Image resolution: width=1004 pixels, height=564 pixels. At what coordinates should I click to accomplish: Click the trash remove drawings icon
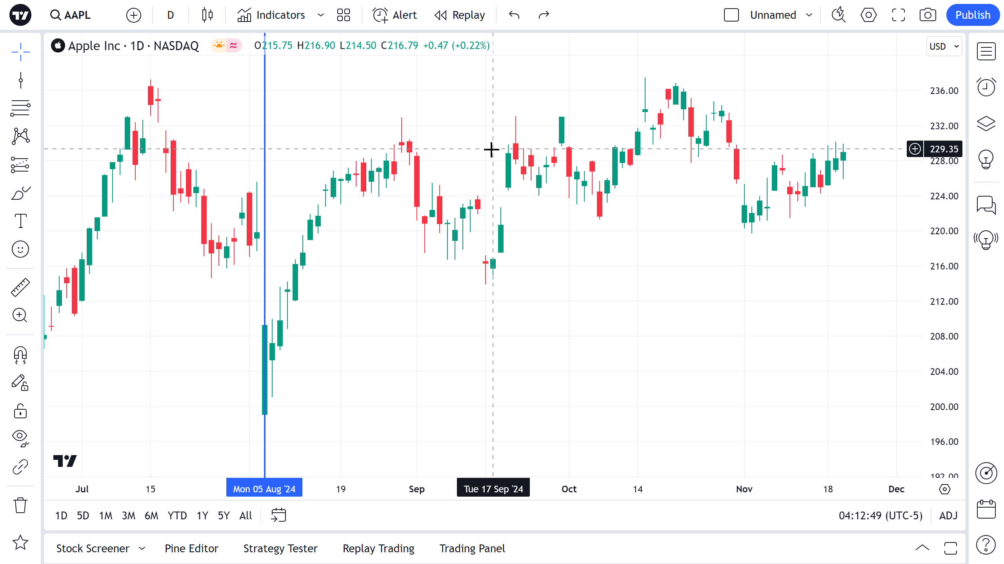click(x=20, y=505)
